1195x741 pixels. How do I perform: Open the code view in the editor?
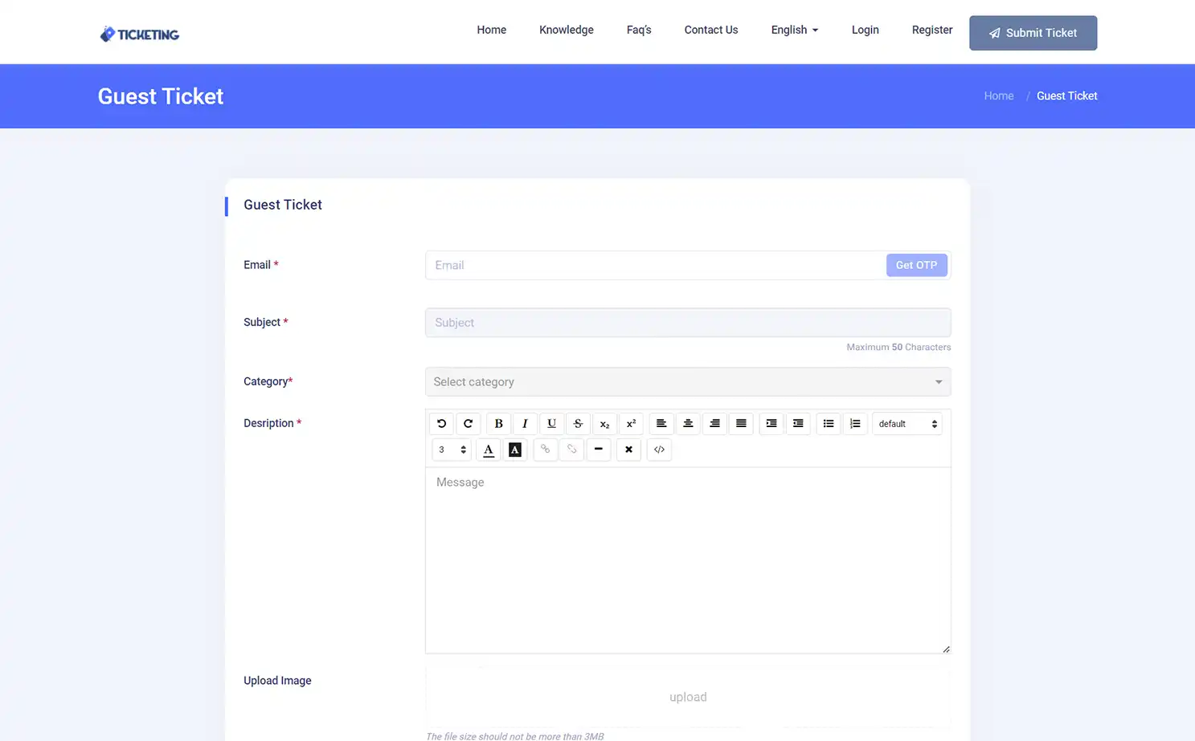pyautogui.click(x=659, y=450)
